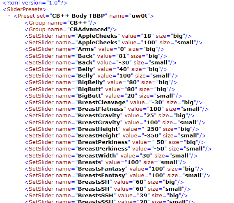Select the AppleCheeks line with value 18

click(108, 36)
